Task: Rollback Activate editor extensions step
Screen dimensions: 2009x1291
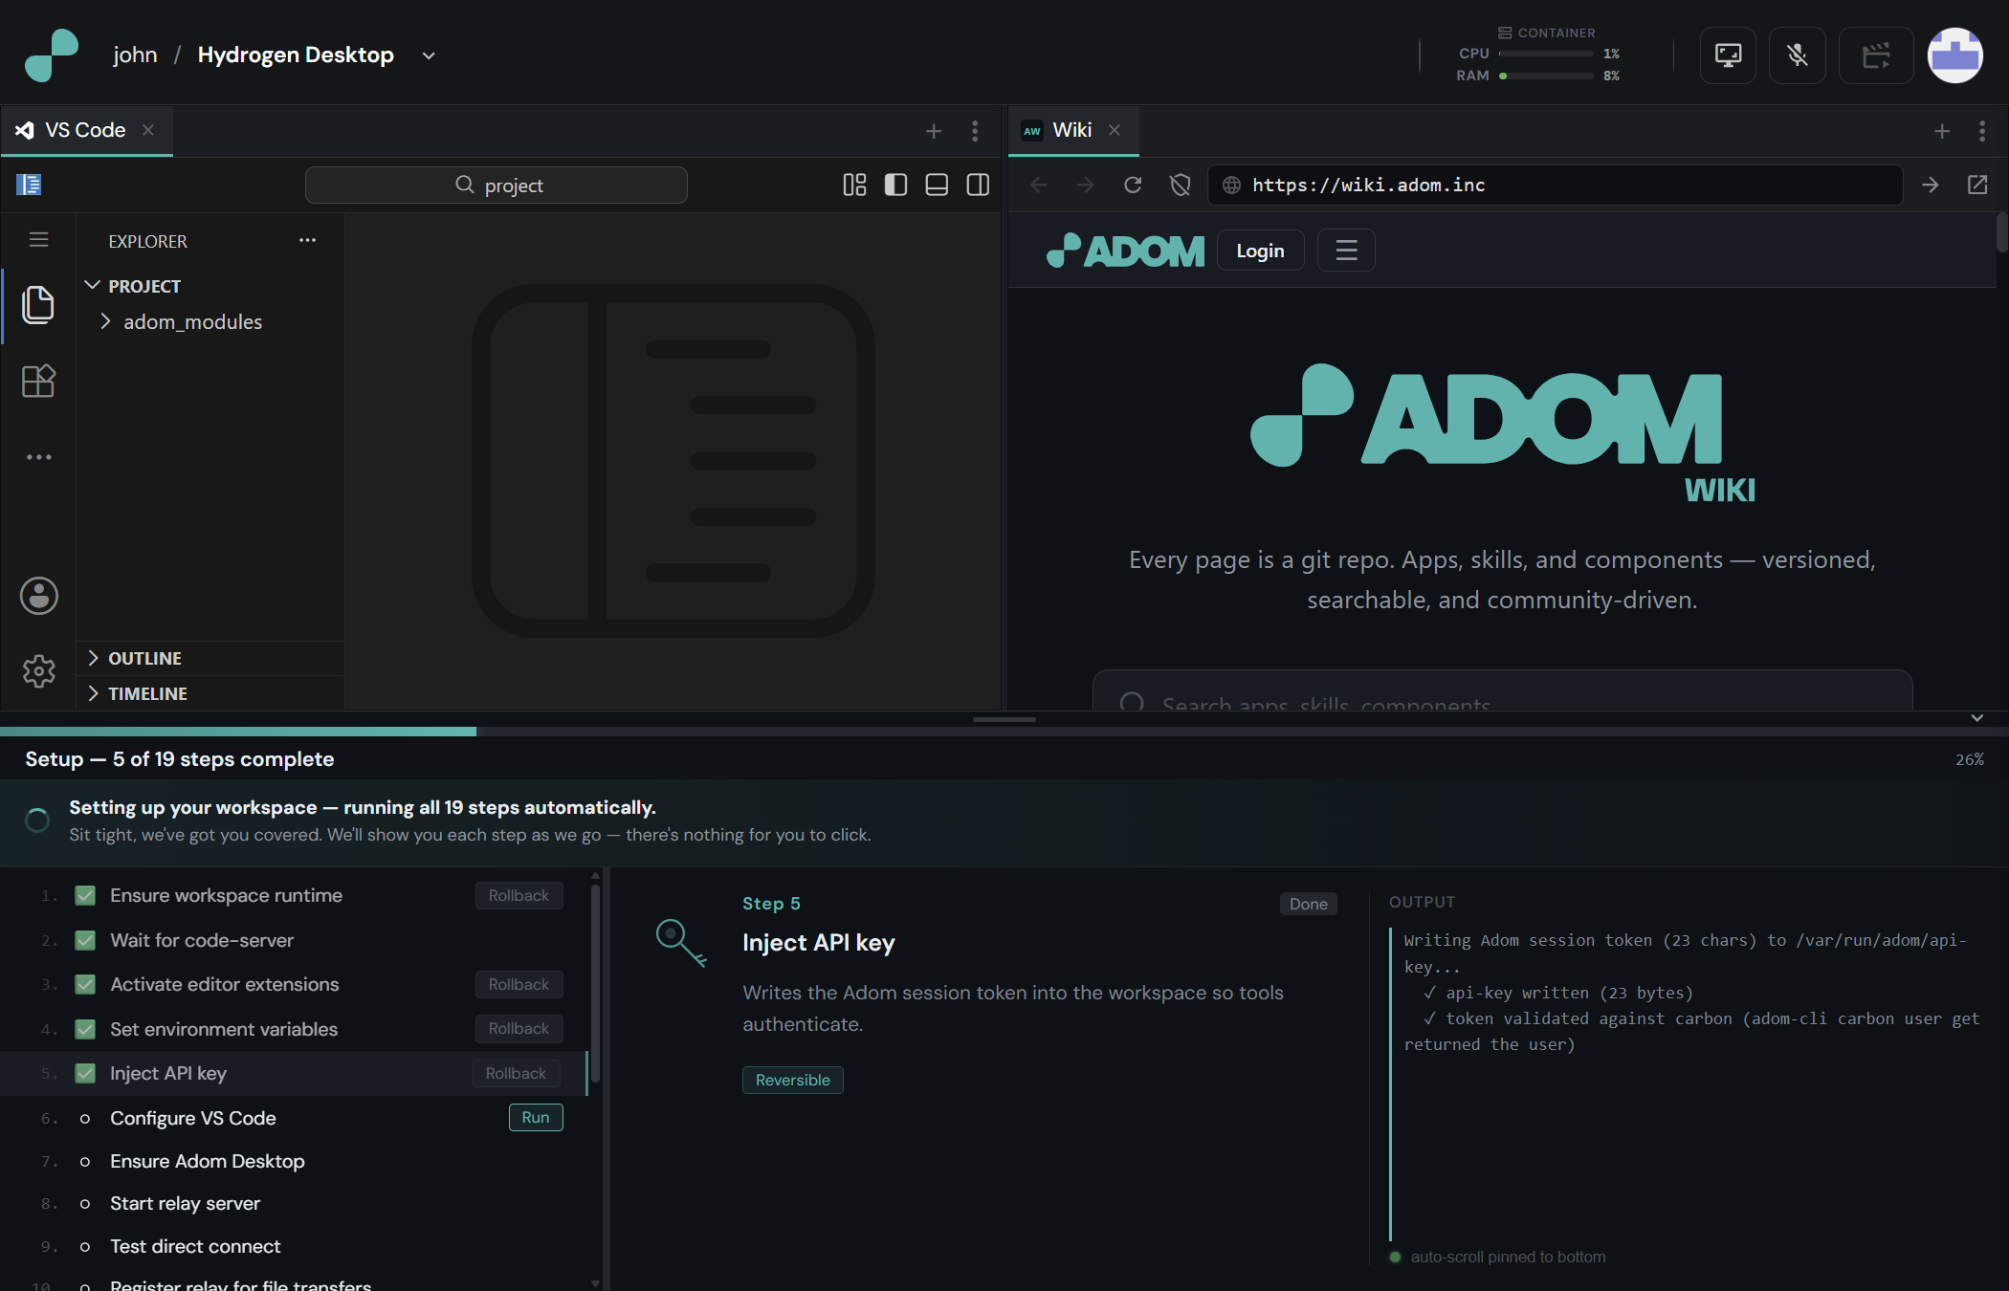Action: click(x=519, y=985)
